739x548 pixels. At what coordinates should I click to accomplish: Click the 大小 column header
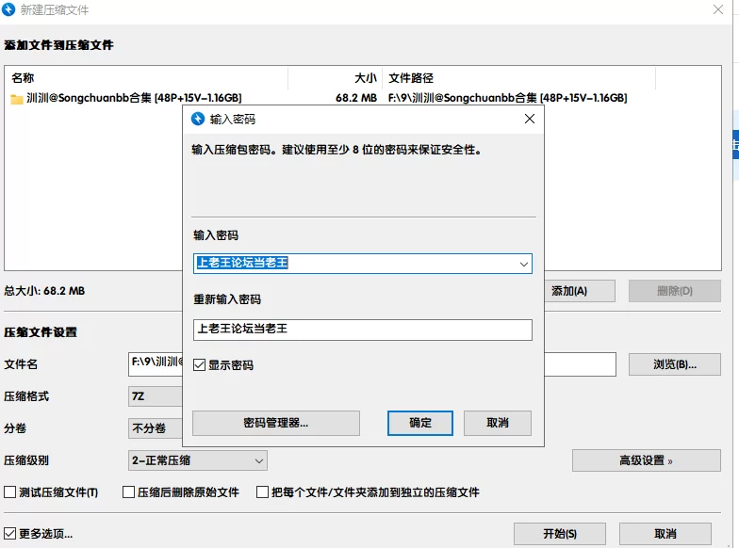[x=335, y=78]
